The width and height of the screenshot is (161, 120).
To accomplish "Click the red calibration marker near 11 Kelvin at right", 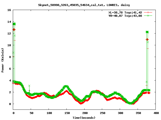I will pos(147,39).
